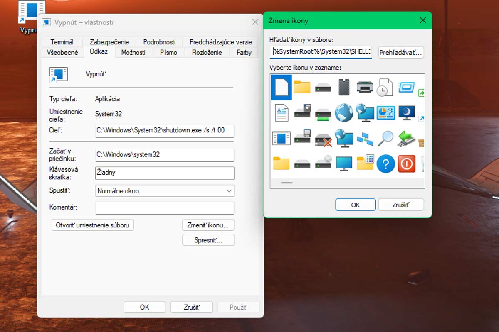The image size is (499, 332).
Task: Pick the blue framed window icon after clock document
Action: (x=406, y=87)
